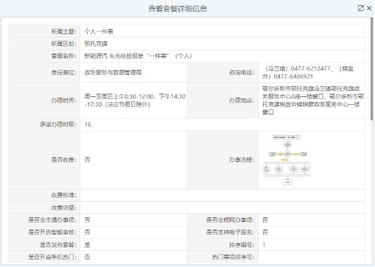Viewport: 375px width, 267px height.
Task: Select the 套餐名称 text for the charging pile service
Action: pyautogui.click(x=138, y=56)
